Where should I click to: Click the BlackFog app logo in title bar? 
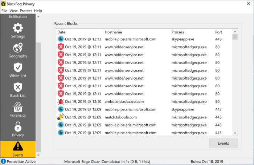[3, 4]
